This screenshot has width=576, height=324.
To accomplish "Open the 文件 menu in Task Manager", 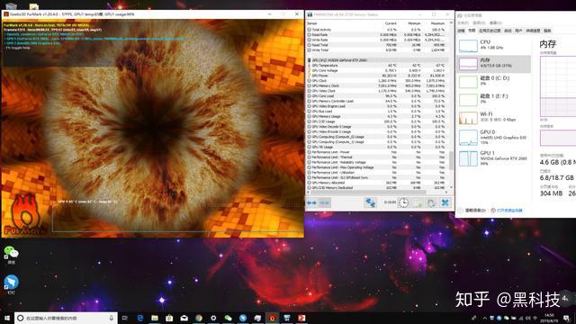I will coord(463,22).
